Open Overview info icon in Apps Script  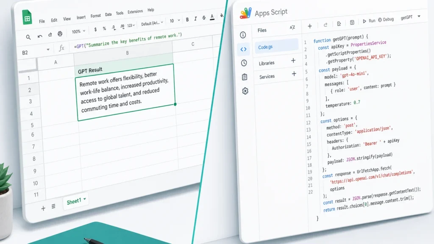(243, 35)
